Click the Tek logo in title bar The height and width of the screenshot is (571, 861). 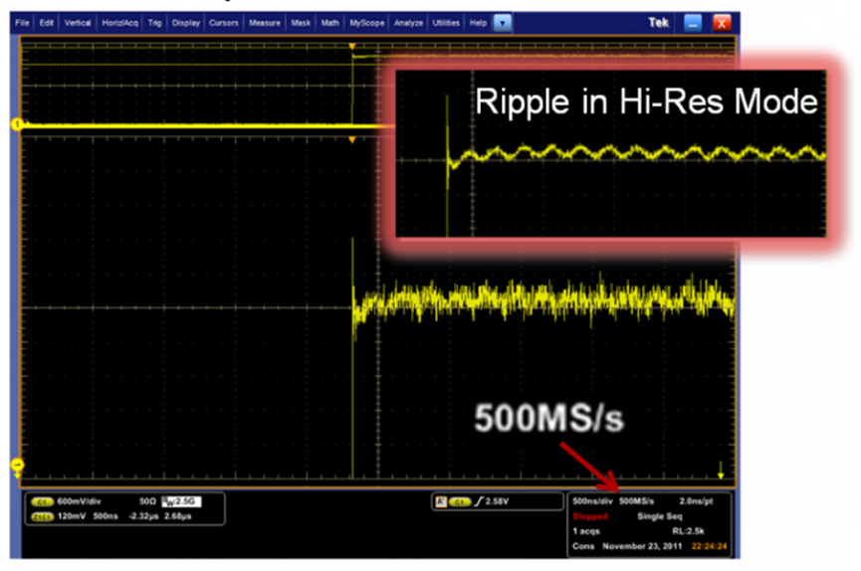pyautogui.click(x=658, y=23)
